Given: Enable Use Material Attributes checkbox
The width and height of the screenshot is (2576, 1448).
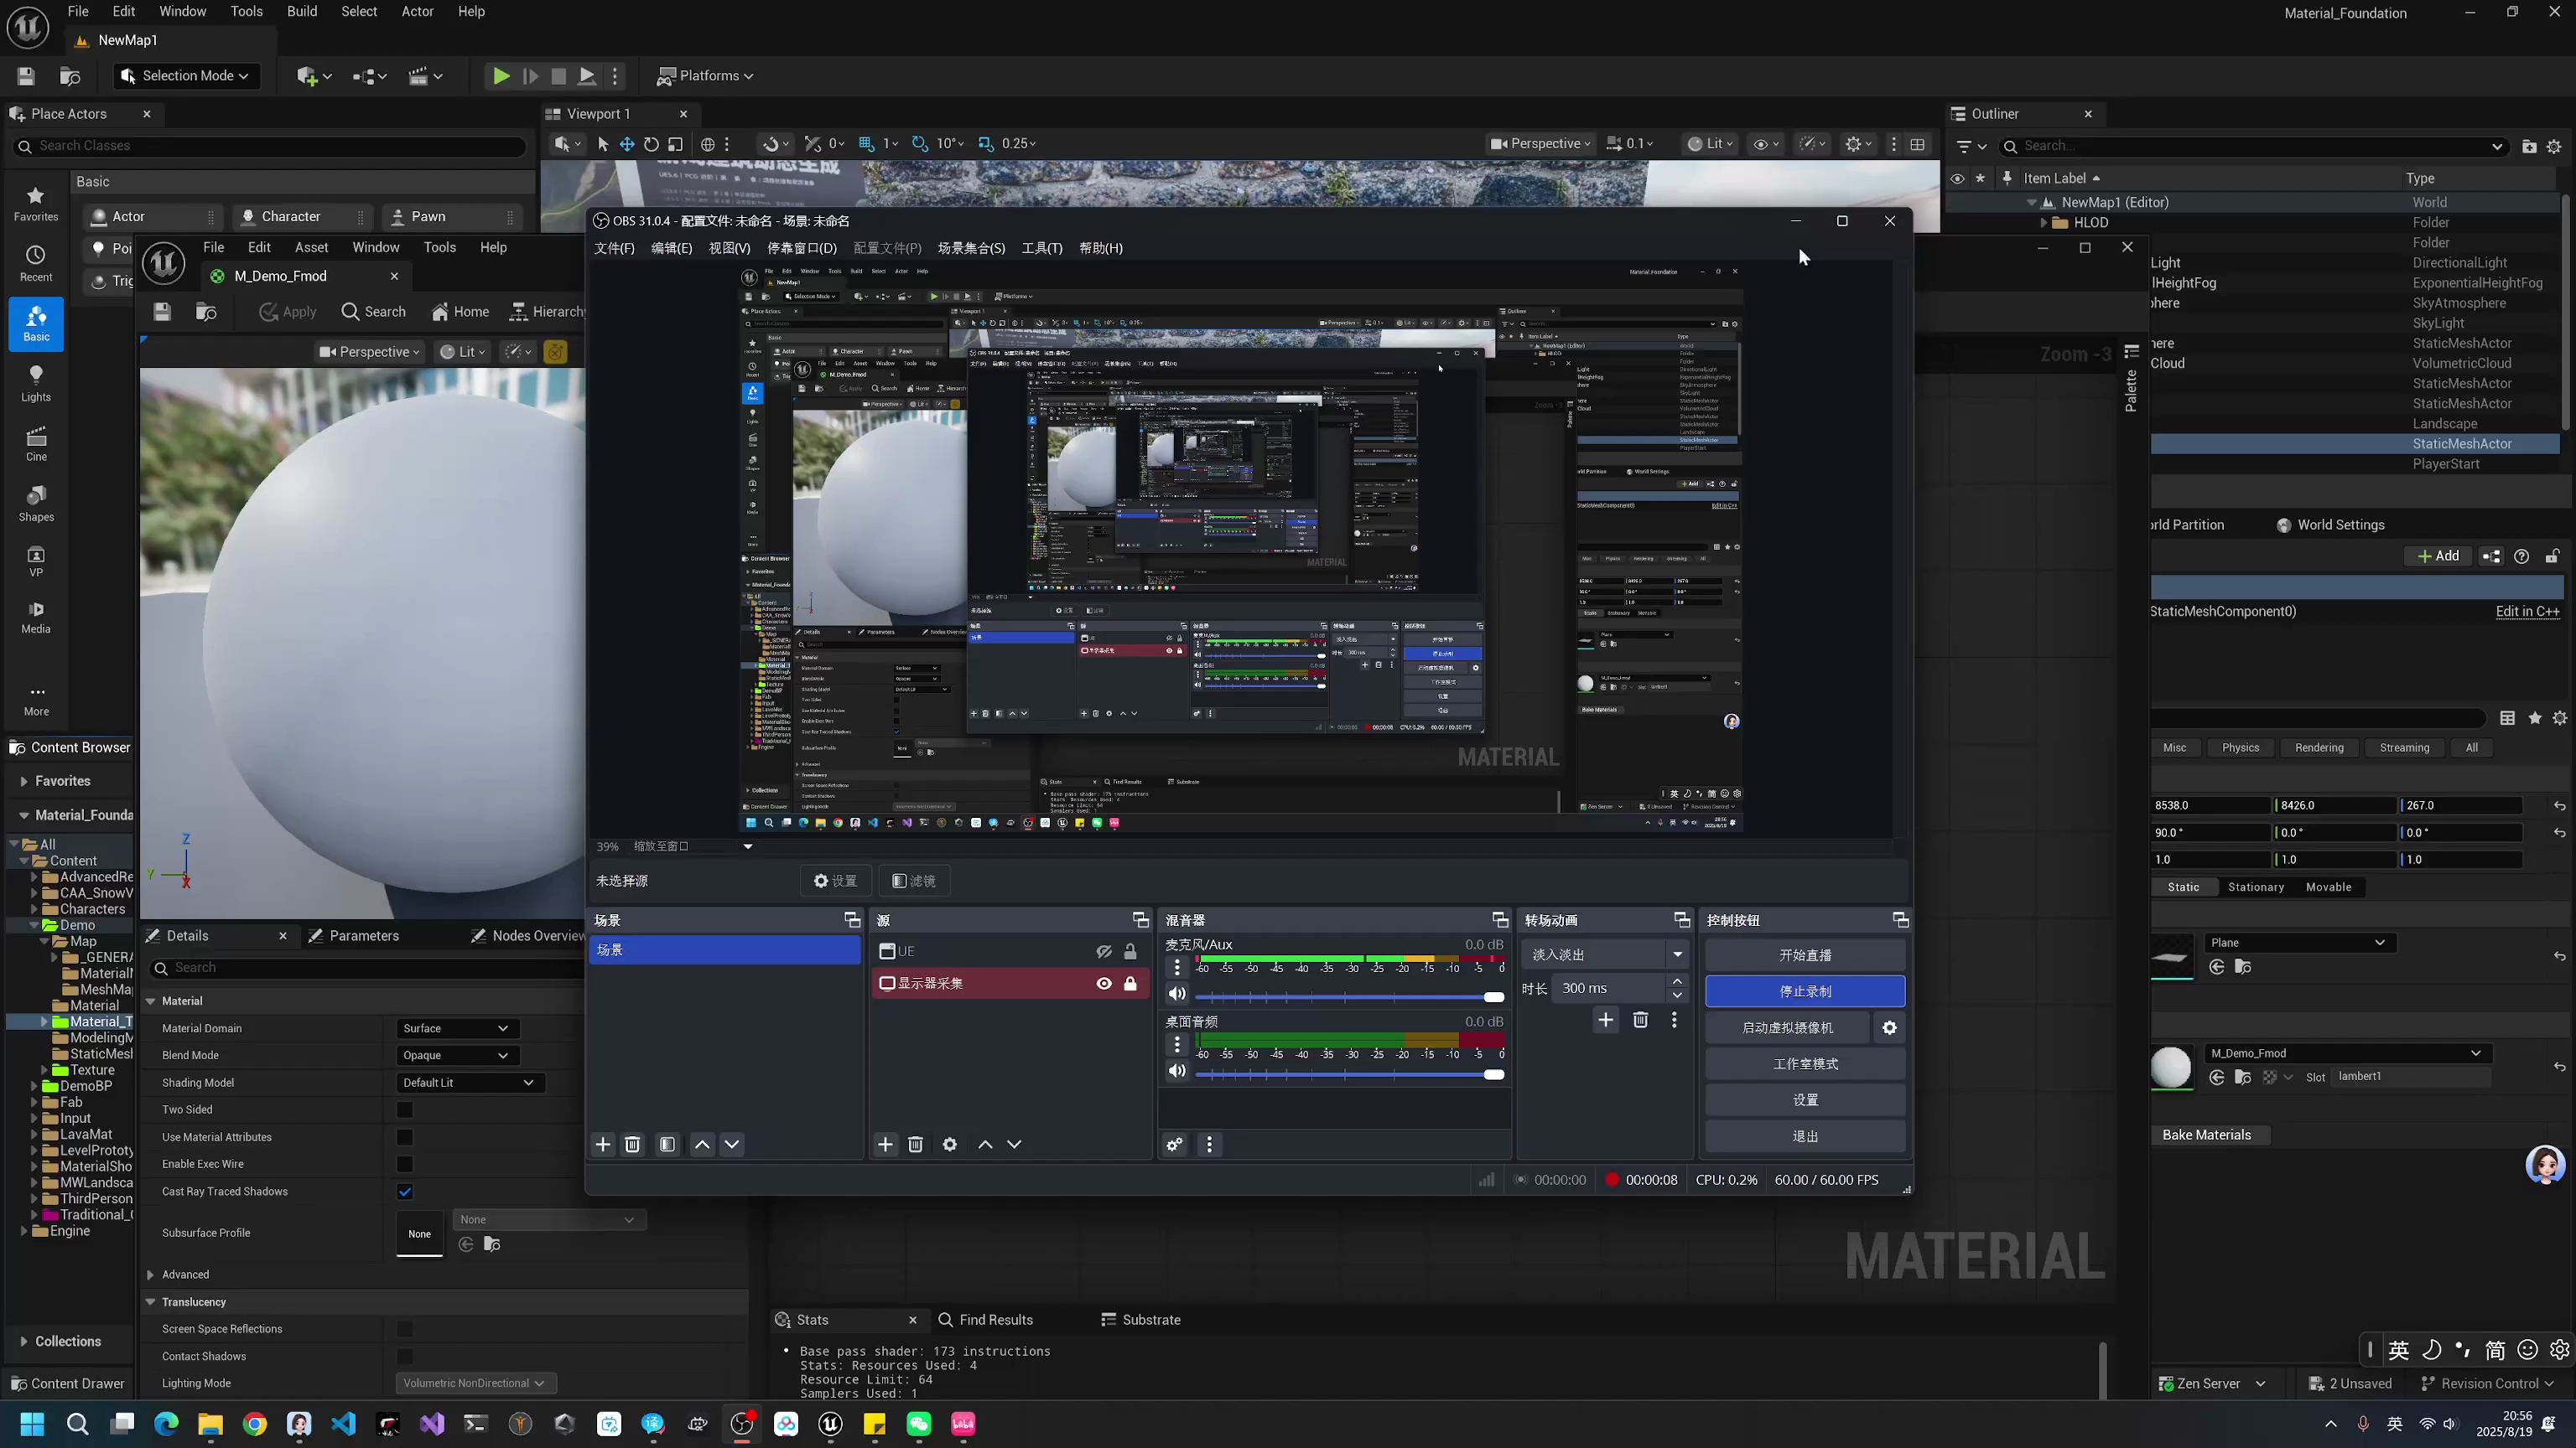Looking at the screenshot, I should coord(405,1137).
